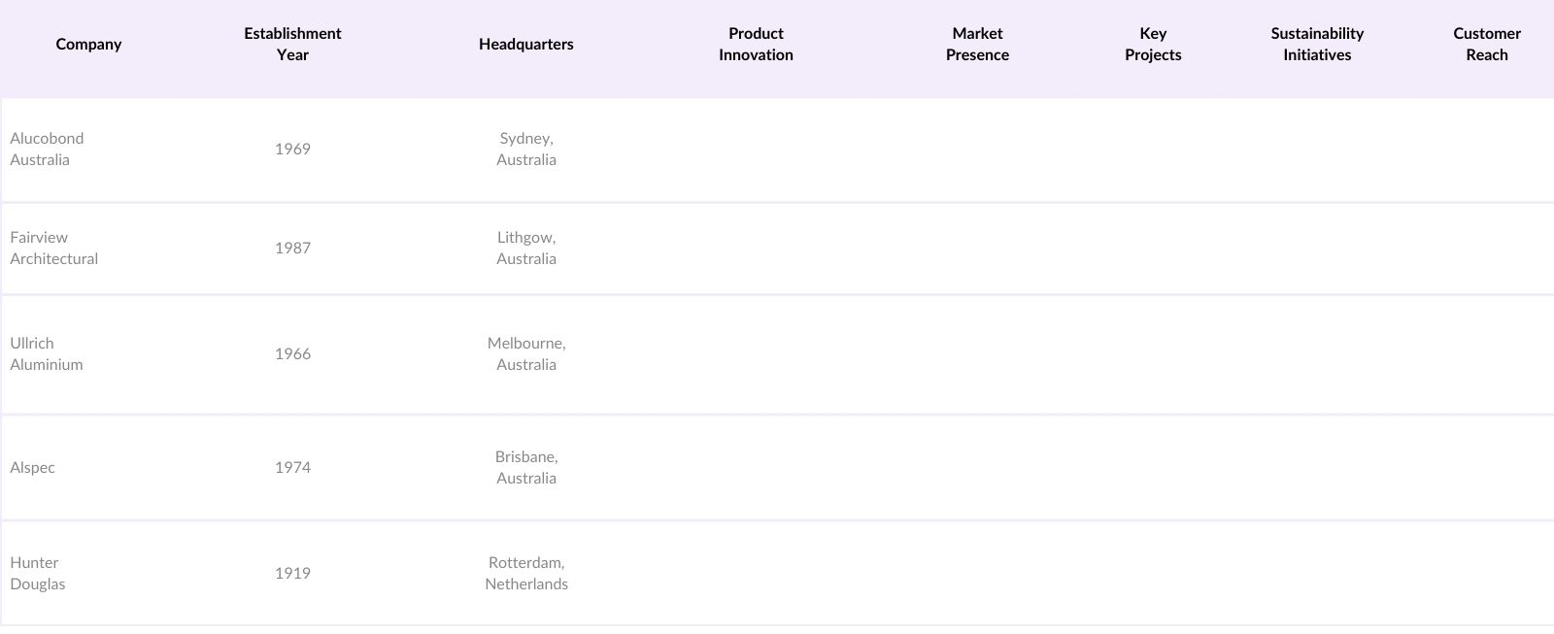The height and width of the screenshot is (634, 1554).
Task: Select the Establishment Year column header
Action: [292, 44]
